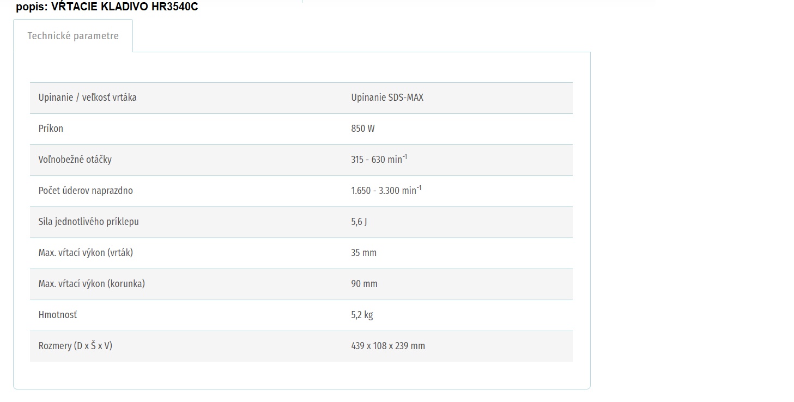This screenshot has height=402, width=794.
Task: Click the 90 mm value
Action: pyautogui.click(x=365, y=284)
